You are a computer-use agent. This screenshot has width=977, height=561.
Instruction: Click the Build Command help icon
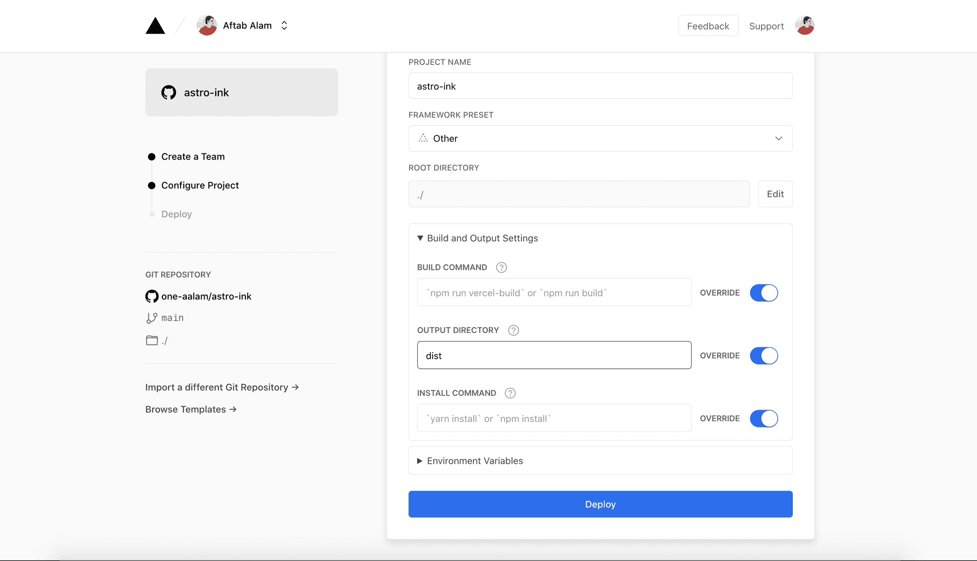click(x=502, y=267)
